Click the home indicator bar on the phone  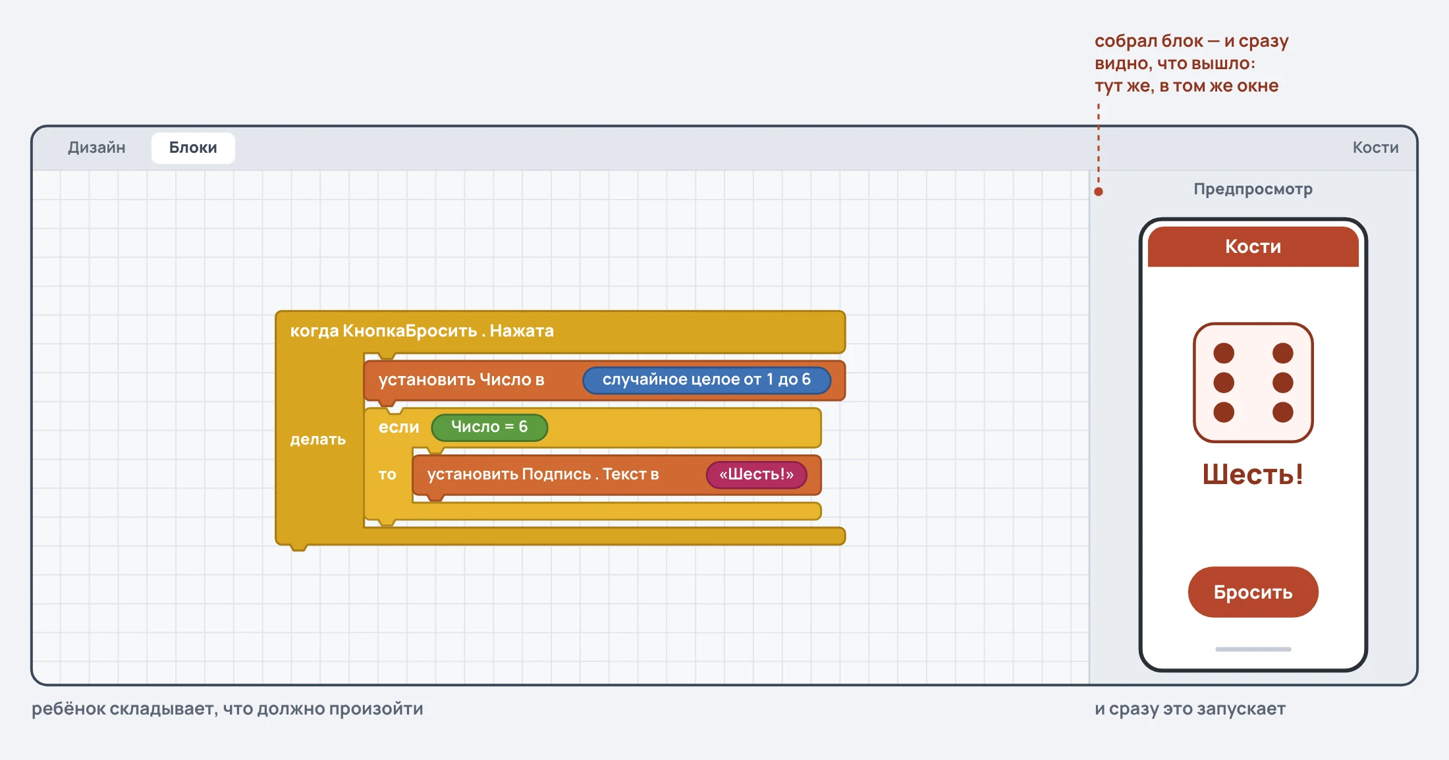1253,649
